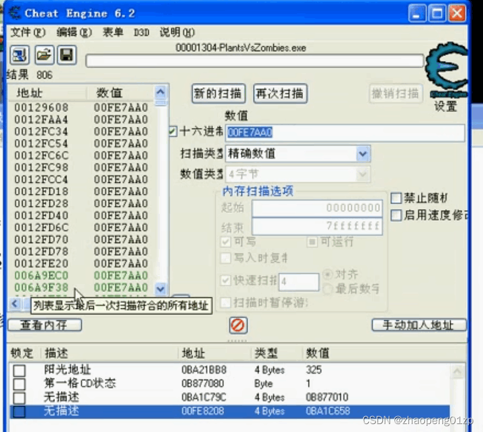
Task: Select result address 0012FC98
Action: point(41,168)
